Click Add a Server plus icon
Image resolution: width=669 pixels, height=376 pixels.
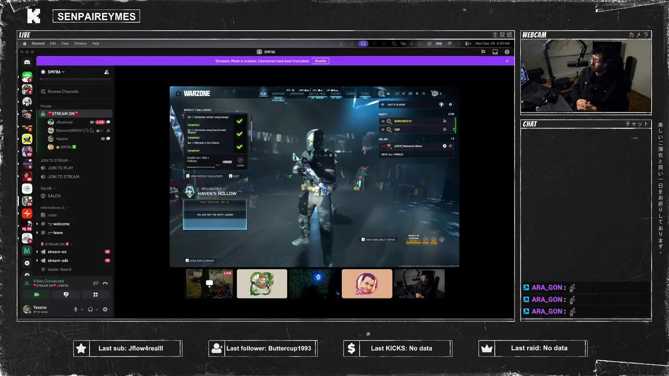pyautogui.click(x=27, y=263)
